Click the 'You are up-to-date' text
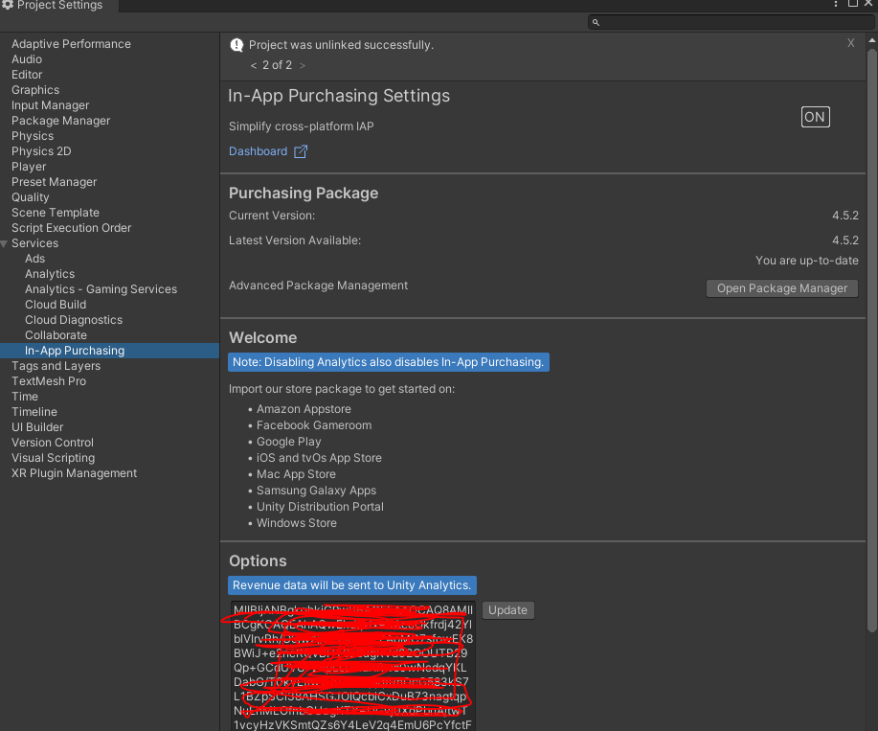Image resolution: width=878 pixels, height=731 pixels. (x=806, y=261)
